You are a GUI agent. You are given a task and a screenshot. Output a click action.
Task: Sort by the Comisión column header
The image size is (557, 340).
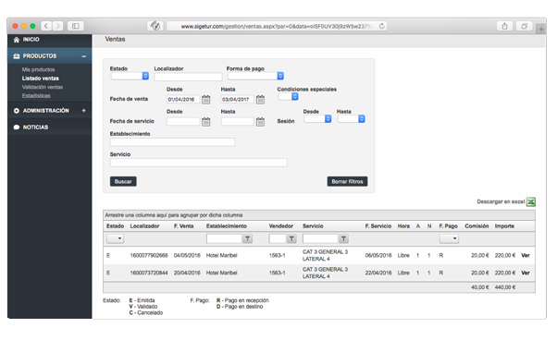coord(477,225)
